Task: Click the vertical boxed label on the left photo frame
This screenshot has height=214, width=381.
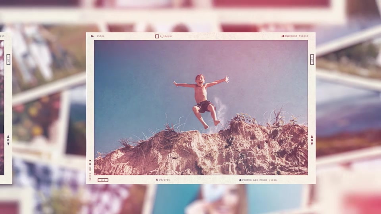Action: [x=8, y=59]
